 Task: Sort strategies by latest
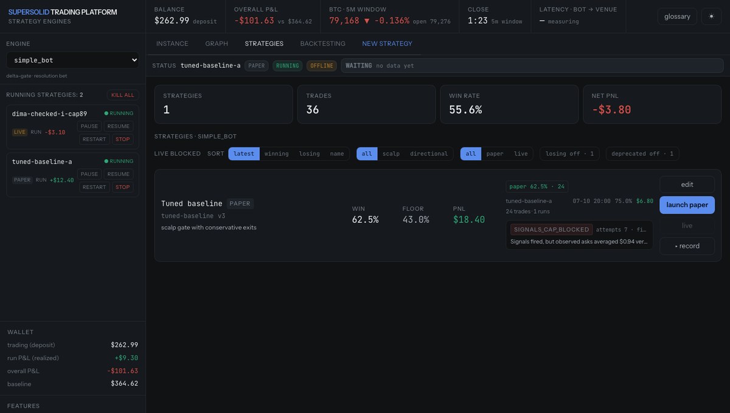click(x=244, y=154)
